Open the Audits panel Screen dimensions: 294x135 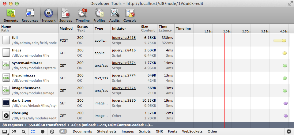point(115,15)
